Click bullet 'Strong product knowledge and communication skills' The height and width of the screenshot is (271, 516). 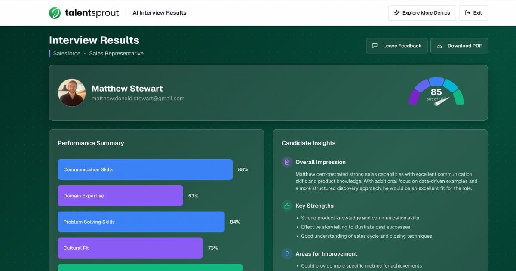360,218
